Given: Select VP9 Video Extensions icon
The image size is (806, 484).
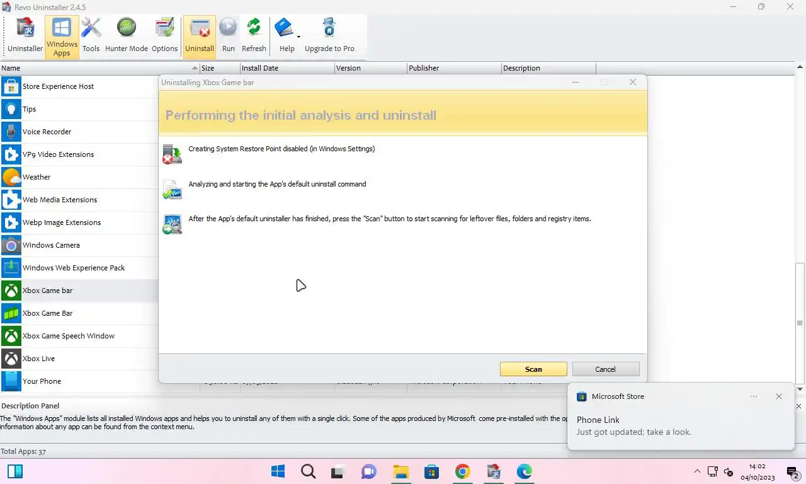Looking at the screenshot, I should pos(11,154).
